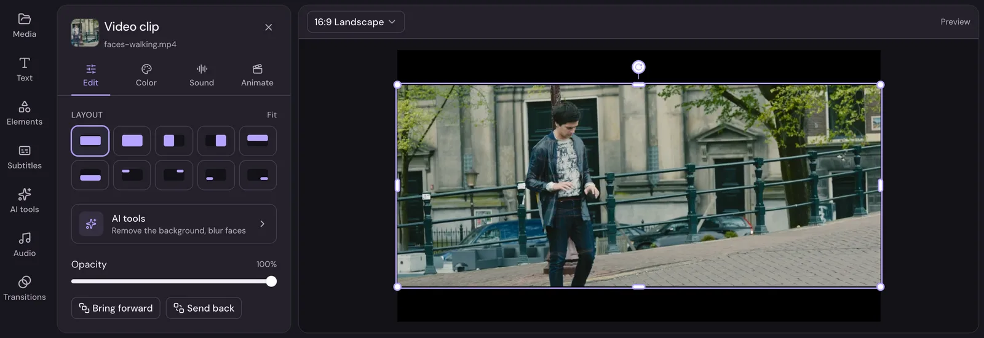Image resolution: width=984 pixels, height=338 pixels.
Task: Select the top-left corner picture-in-picture layout
Action: pos(132,175)
